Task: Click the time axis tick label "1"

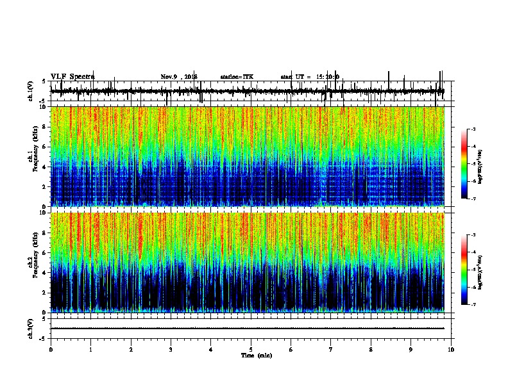Action: click(90, 350)
